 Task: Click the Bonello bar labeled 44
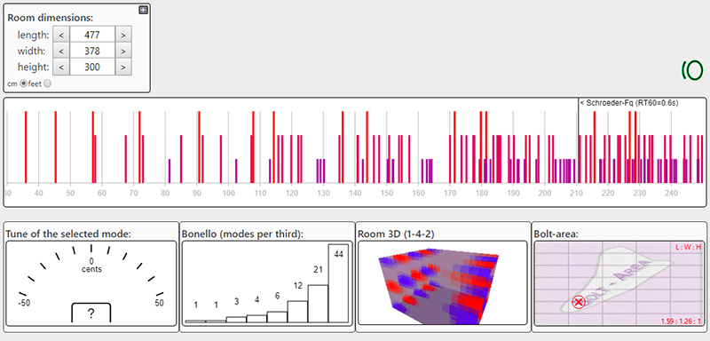pos(338,283)
